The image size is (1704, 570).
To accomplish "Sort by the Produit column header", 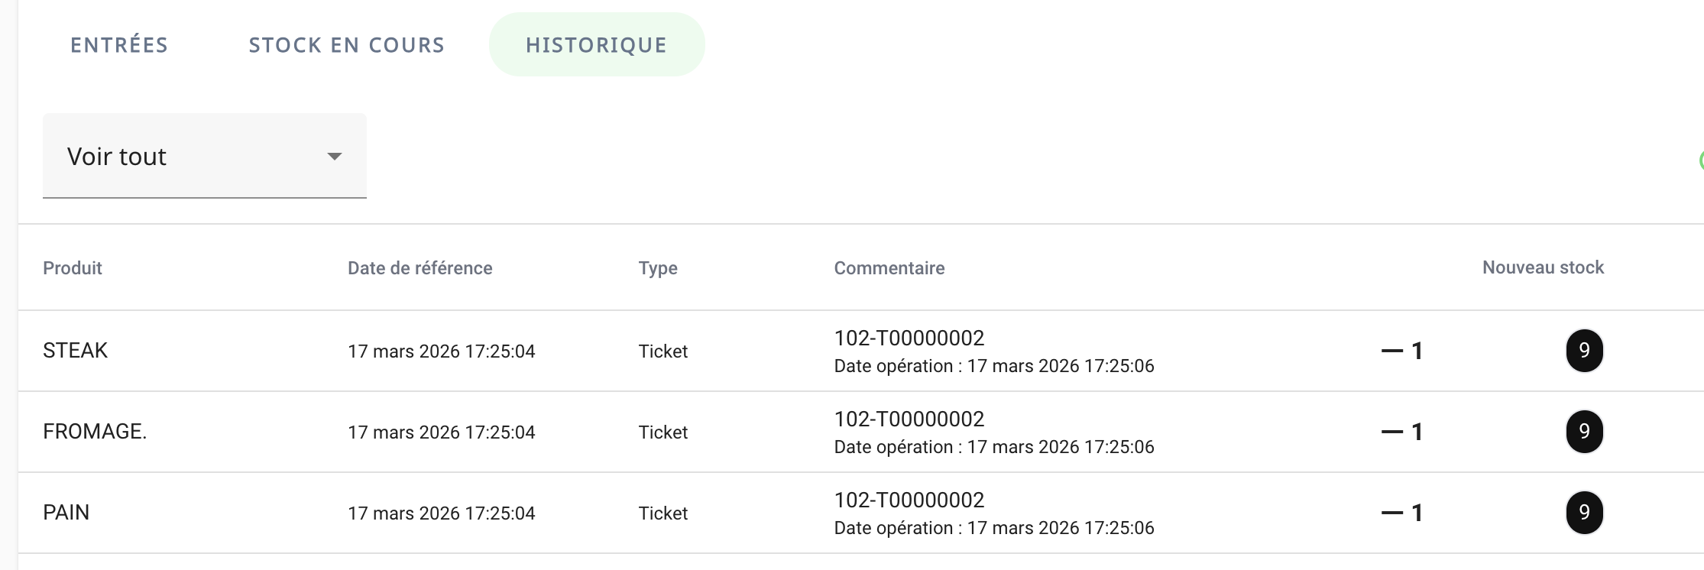I will pyautogui.click(x=73, y=268).
